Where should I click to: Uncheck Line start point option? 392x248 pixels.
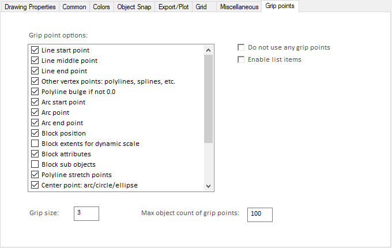click(x=35, y=50)
